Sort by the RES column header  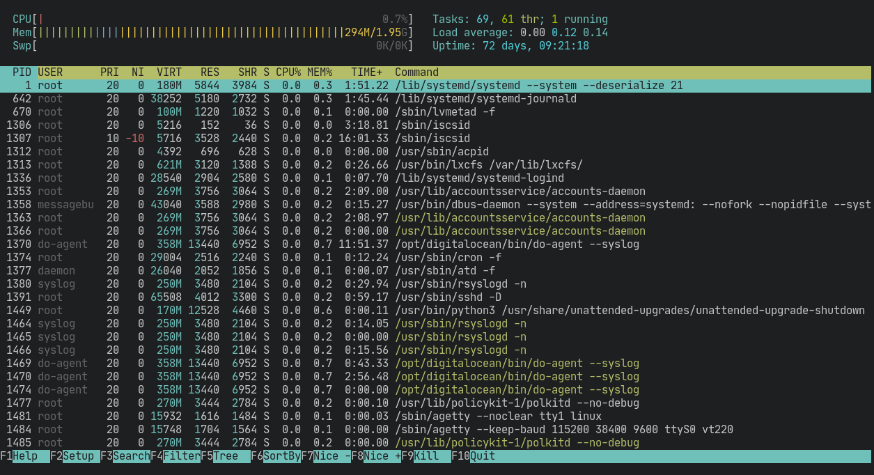pyautogui.click(x=210, y=72)
